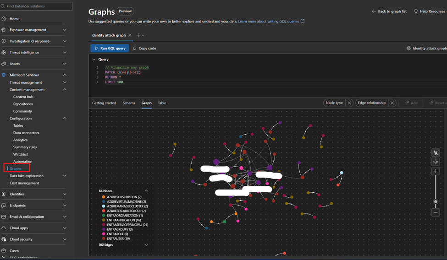Open Cost management

tap(24, 183)
